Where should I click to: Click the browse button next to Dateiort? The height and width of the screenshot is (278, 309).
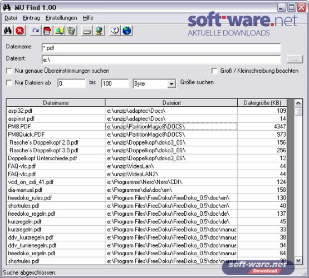(x=295, y=59)
